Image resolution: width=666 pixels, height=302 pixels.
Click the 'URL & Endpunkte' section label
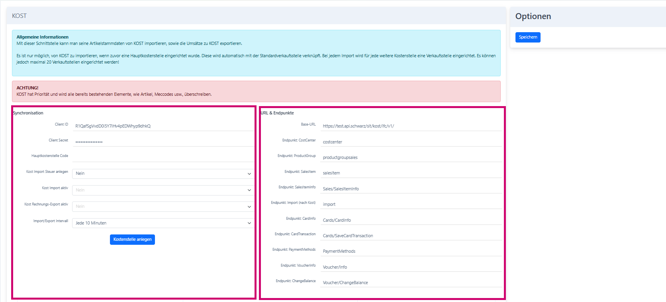click(x=277, y=113)
